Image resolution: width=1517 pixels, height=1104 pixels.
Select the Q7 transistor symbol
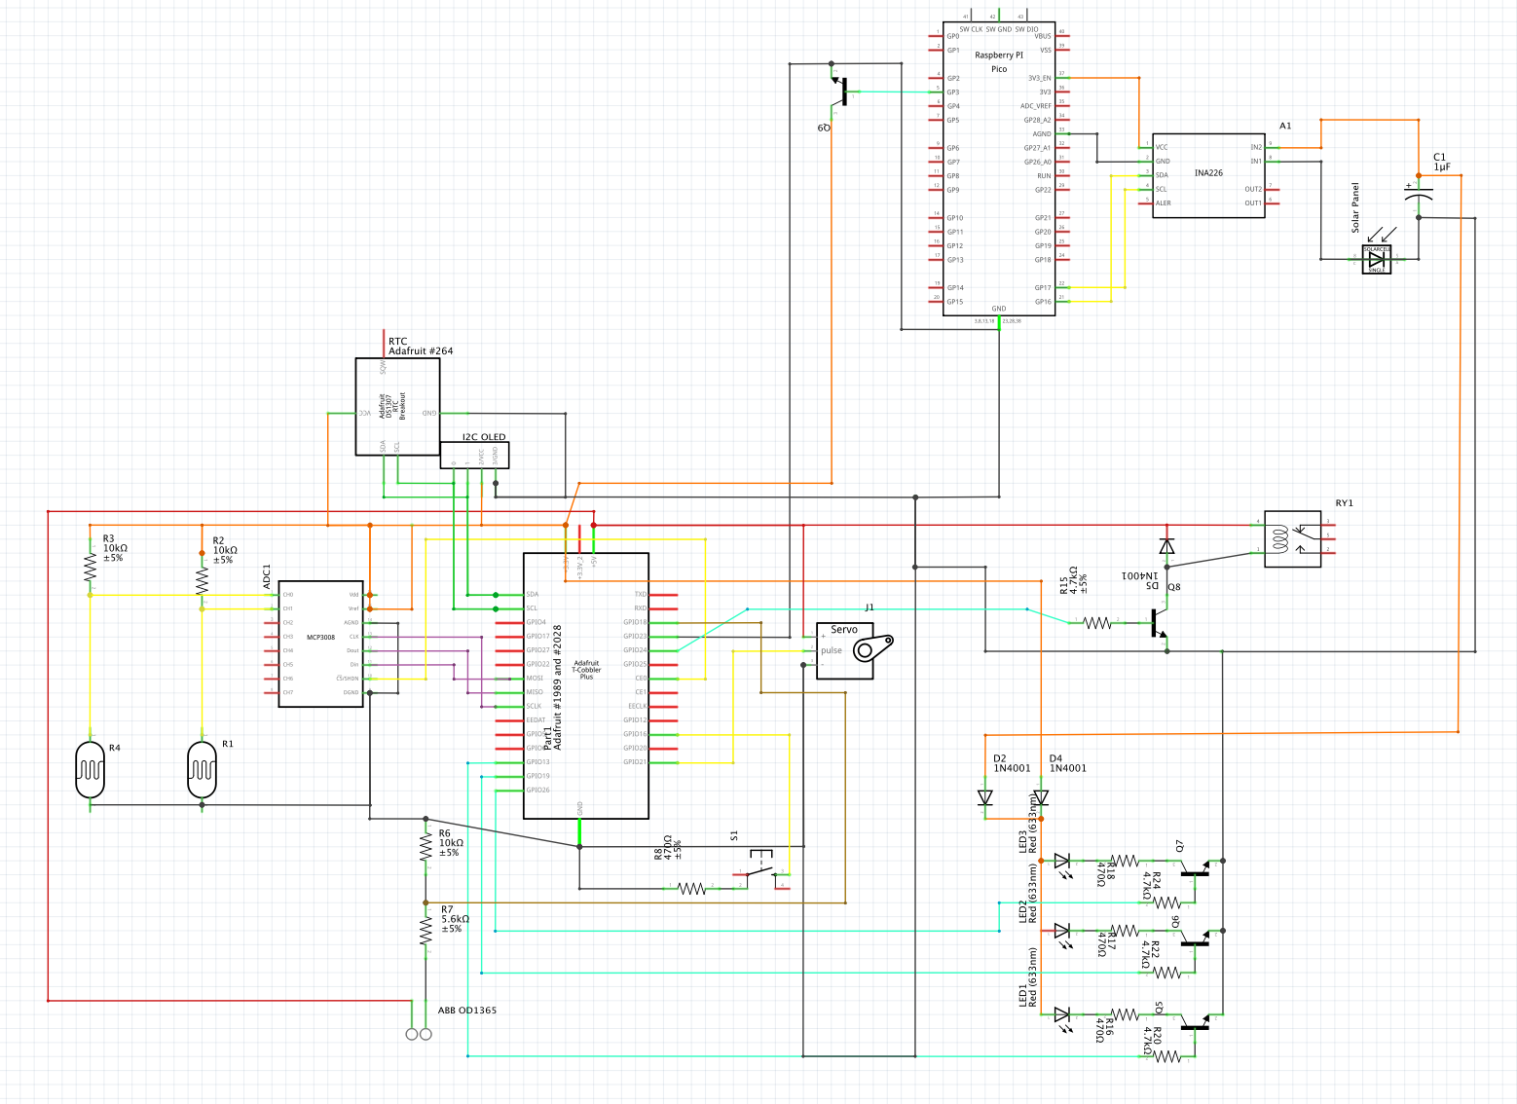pos(1195,868)
